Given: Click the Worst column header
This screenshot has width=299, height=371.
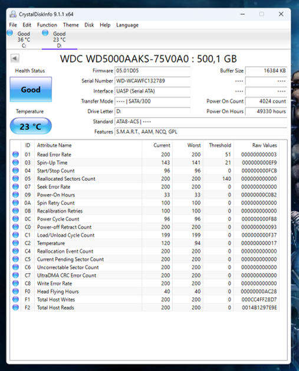Looking at the screenshot, I should [x=188, y=145].
